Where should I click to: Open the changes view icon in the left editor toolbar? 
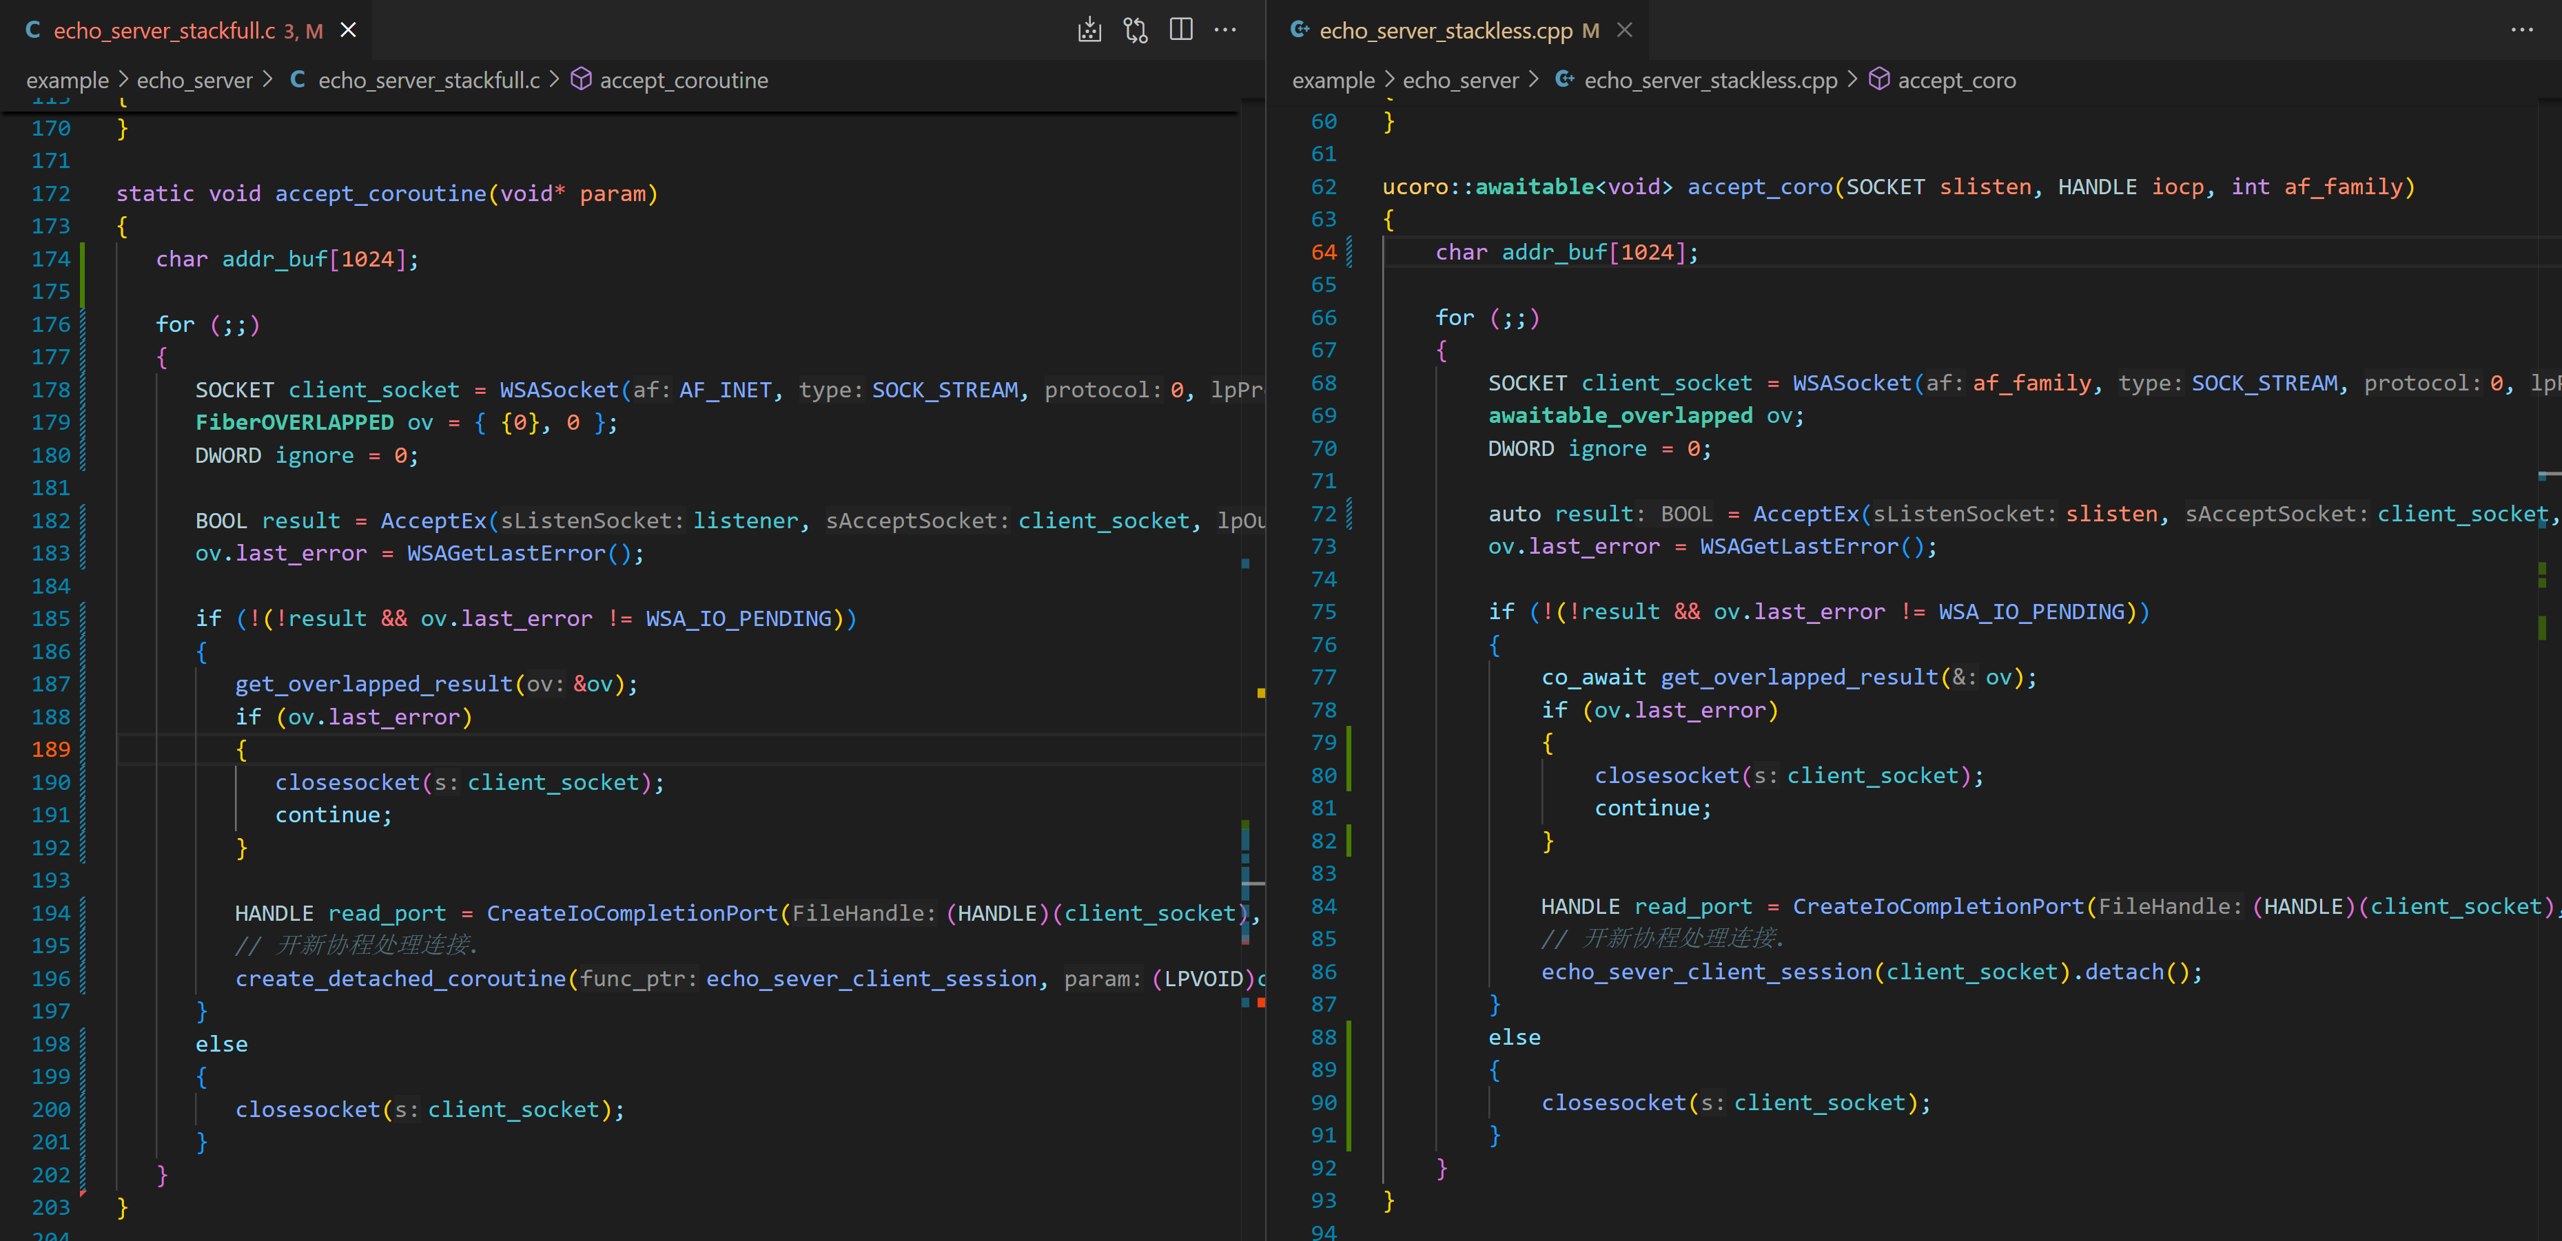(x=1090, y=30)
